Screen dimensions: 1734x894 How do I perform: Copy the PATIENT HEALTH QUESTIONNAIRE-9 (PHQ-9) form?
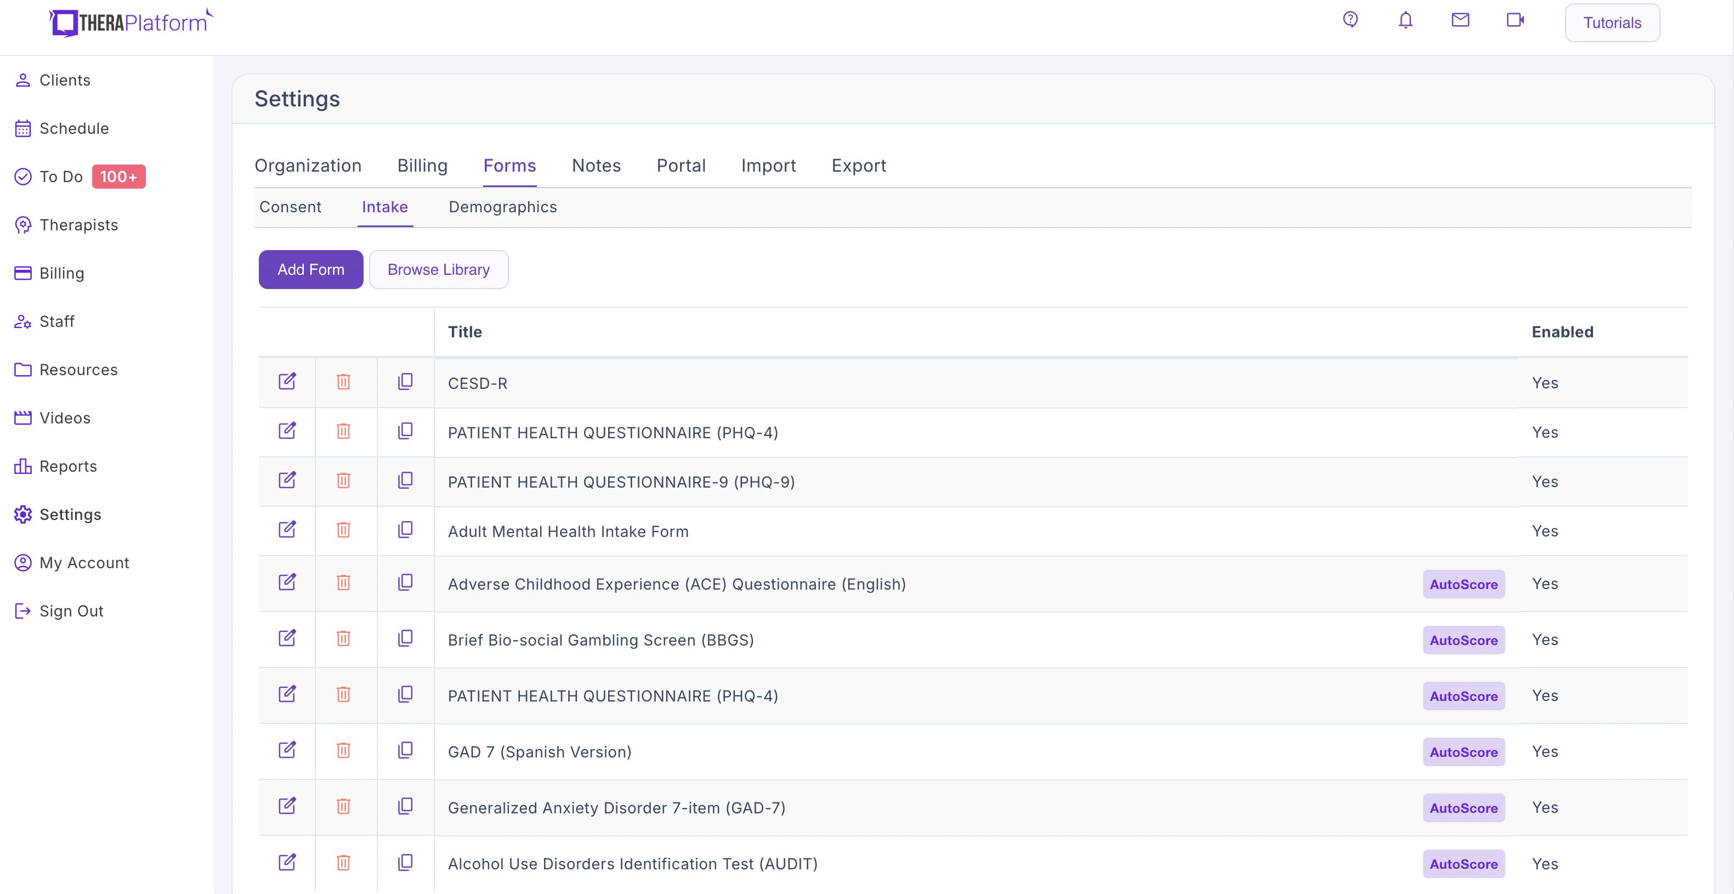(405, 480)
